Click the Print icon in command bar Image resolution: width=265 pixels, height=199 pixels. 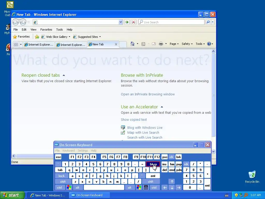click(x=161, y=44)
